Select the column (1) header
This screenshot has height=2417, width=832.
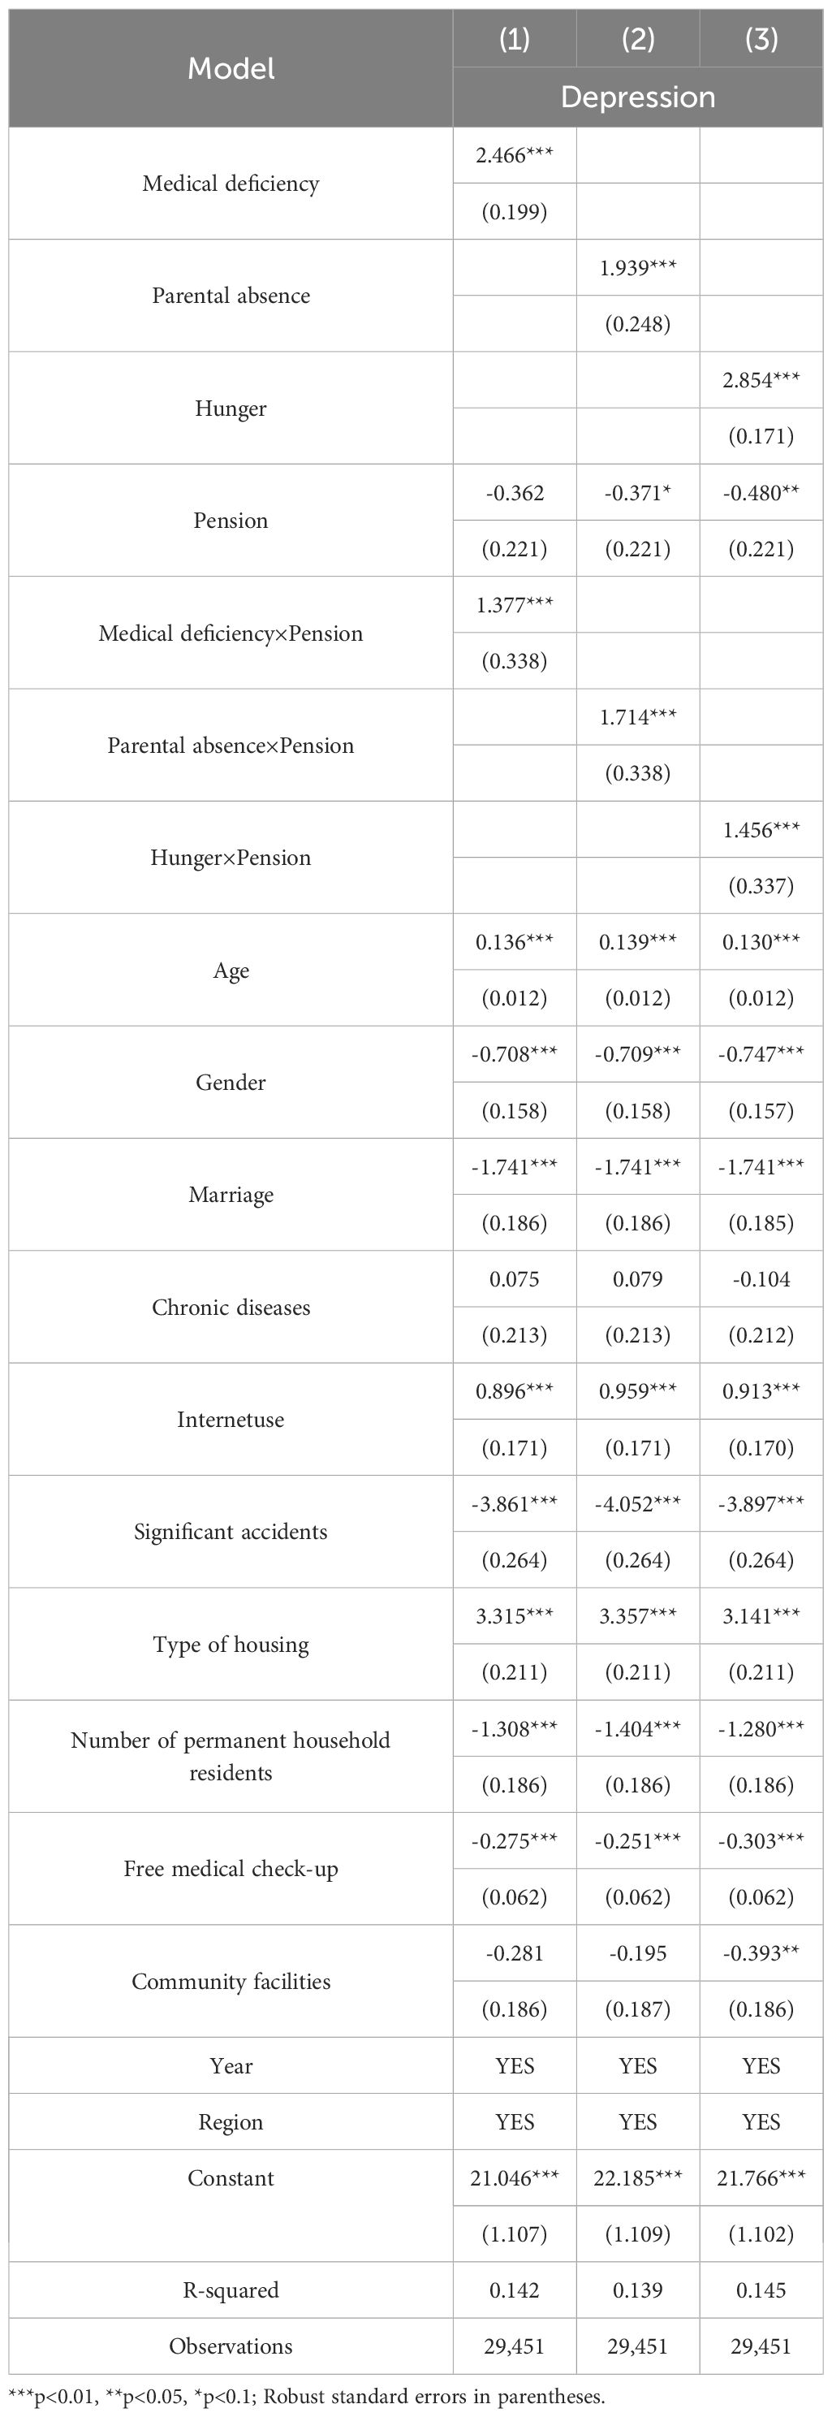point(514,40)
